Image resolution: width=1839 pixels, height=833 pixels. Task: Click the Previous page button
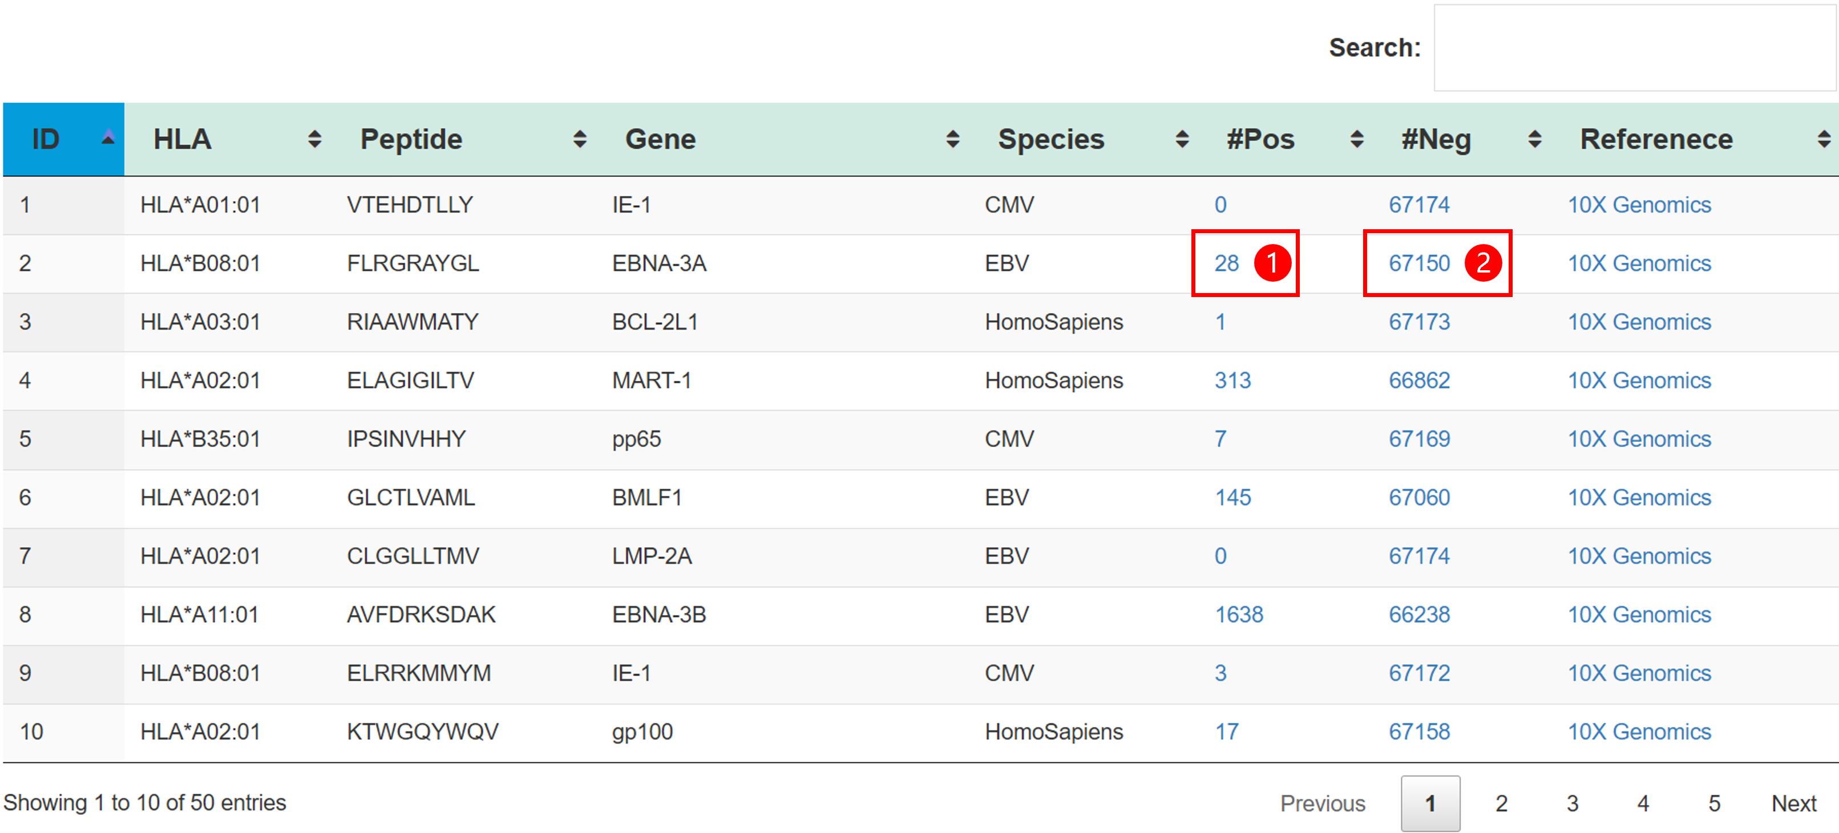[1322, 803]
